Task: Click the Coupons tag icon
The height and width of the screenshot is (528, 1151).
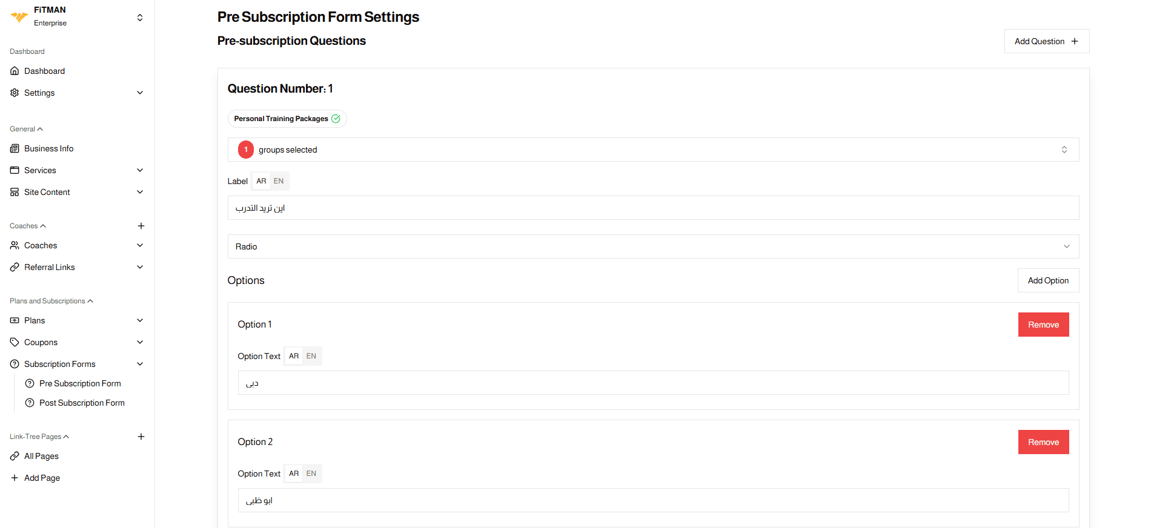Action: coord(15,342)
